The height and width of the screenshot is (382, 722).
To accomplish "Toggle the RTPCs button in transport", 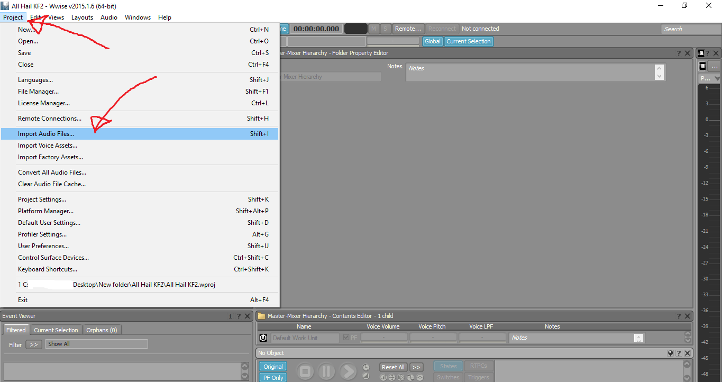I will pos(479,366).
